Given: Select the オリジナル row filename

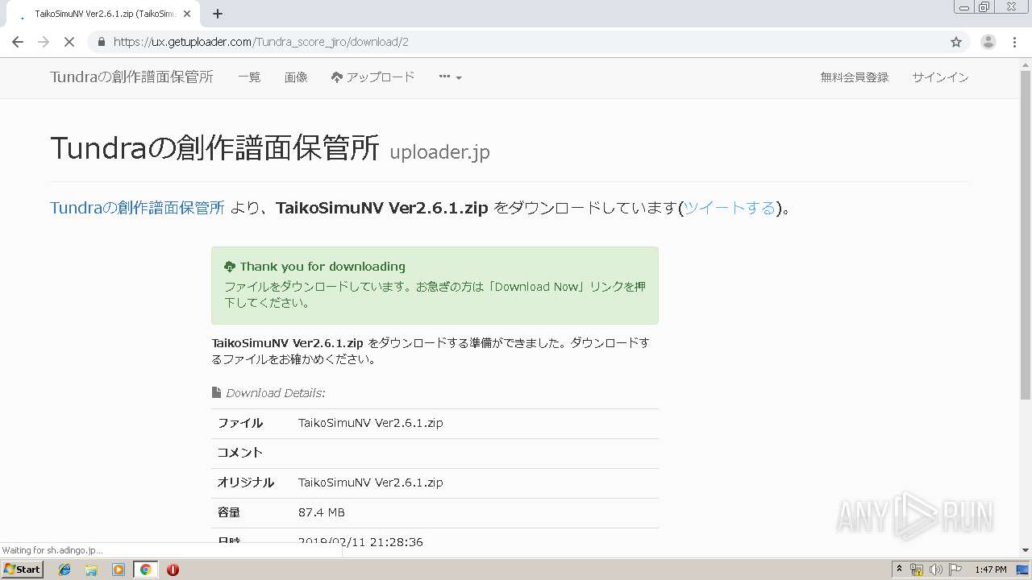Looking at the screenshot, I should point(370,483).
